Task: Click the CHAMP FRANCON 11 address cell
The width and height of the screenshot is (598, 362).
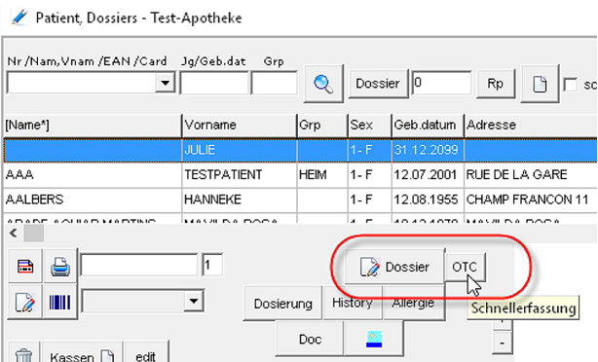Action: (531, 199)
